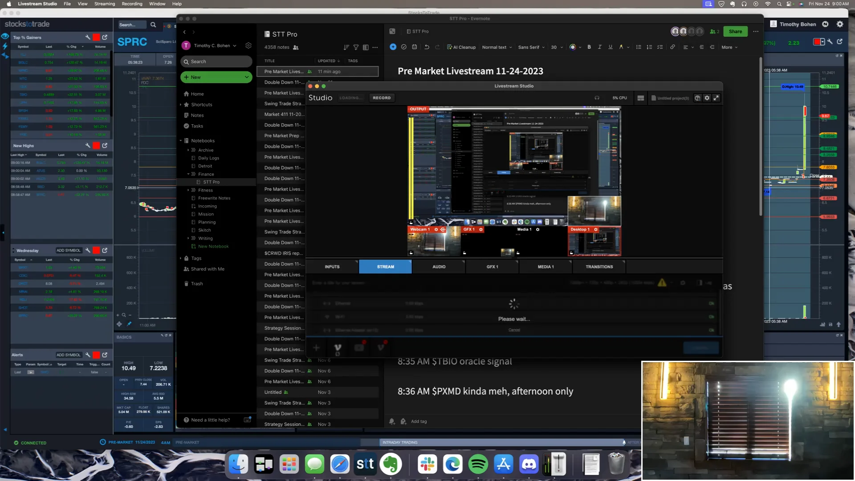Insert a checklist in the note
Viewport: 855px width, 481px height.
pyautogui.click(x=660, y=47)
